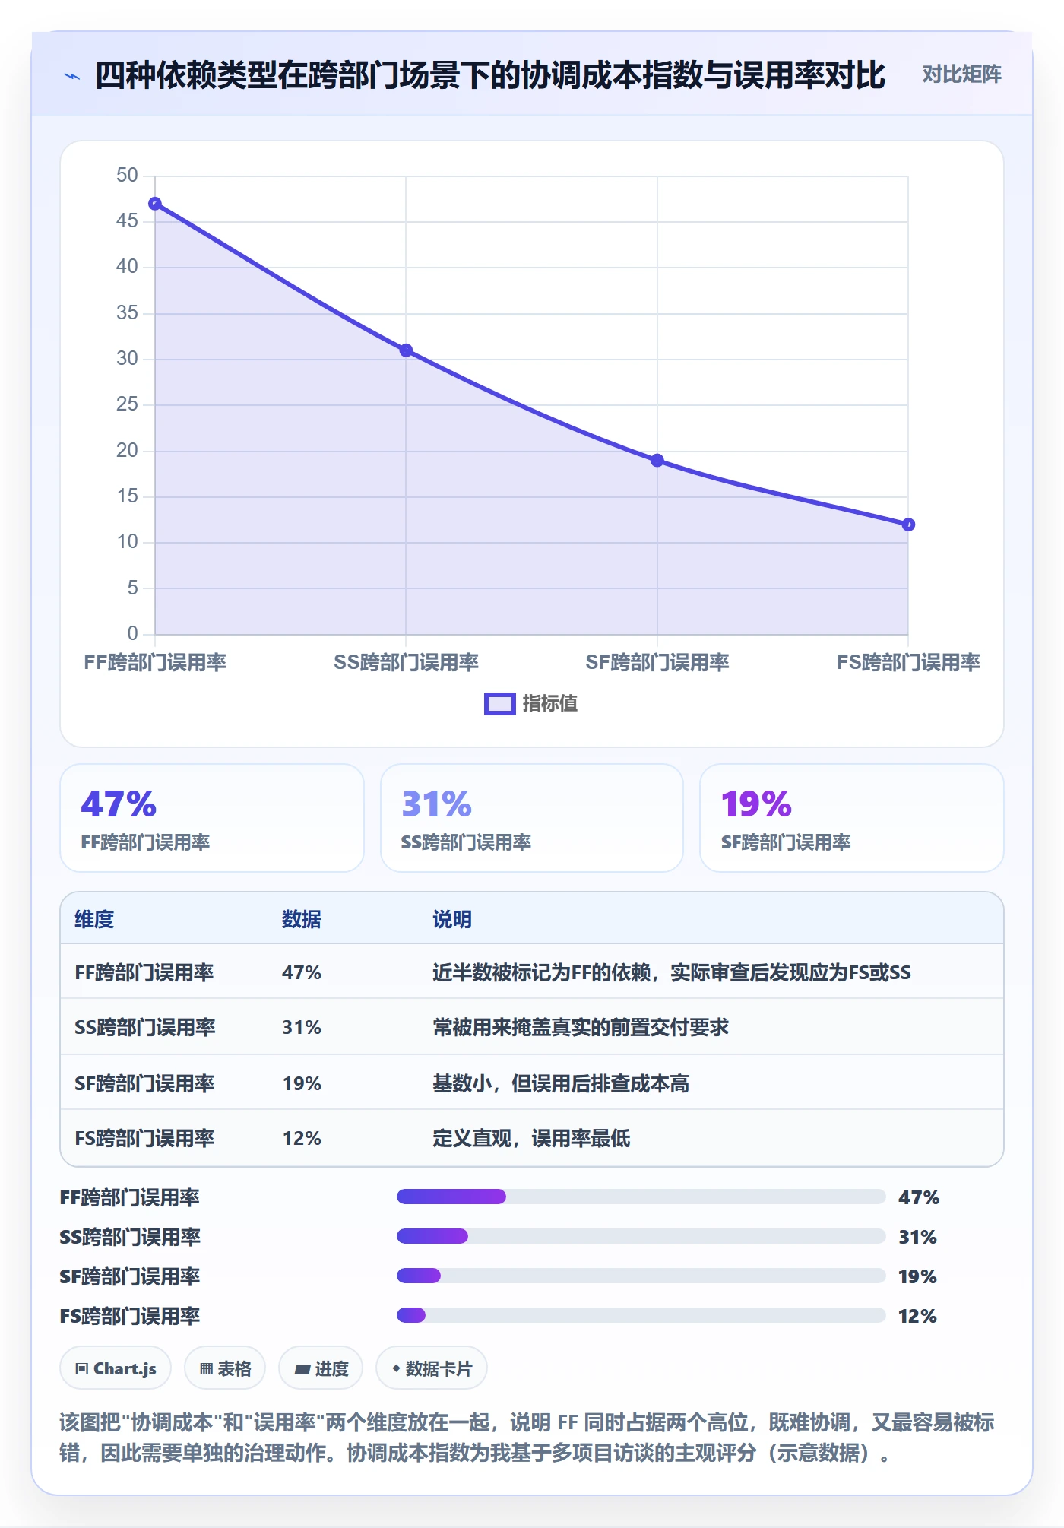The image size is (1064, 1528).
Task: Click the 表格 tag chip
Action: [x=225, y=1368]
